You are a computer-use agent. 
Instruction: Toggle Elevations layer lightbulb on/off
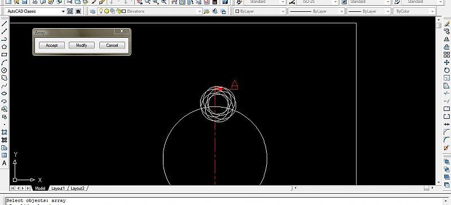[x=101, y=11]
